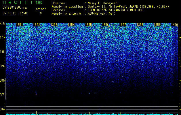Image resolution: width=181 pixels, height=115 pixels.
Task: Click the 0.6 kHz axis label
Action: point(2,109)
